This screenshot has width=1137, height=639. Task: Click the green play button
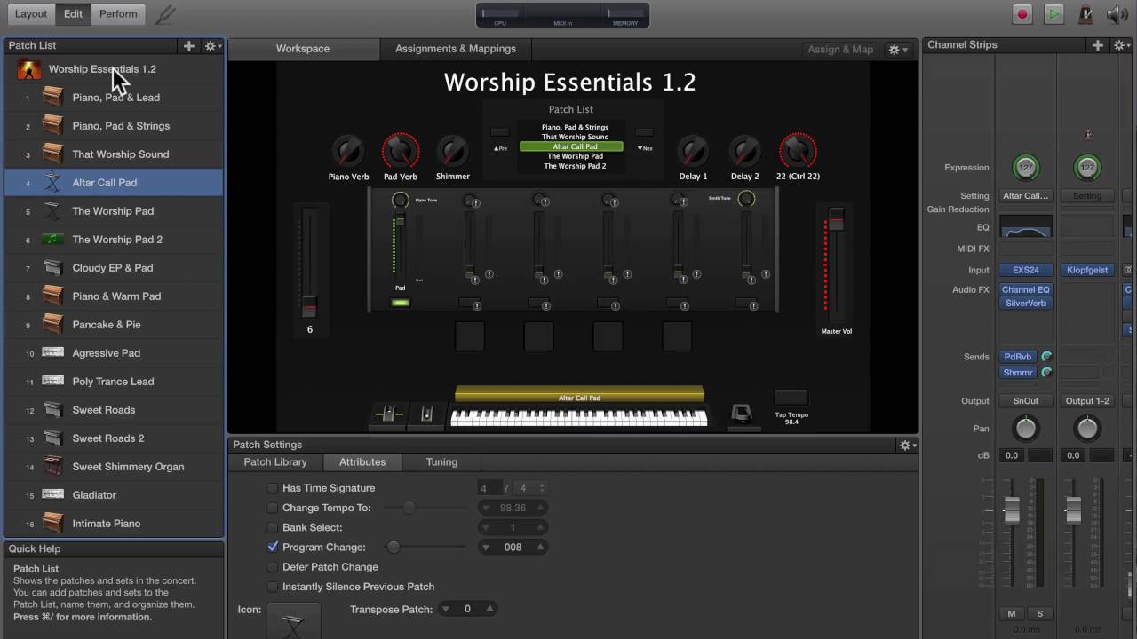(1053, 14)
